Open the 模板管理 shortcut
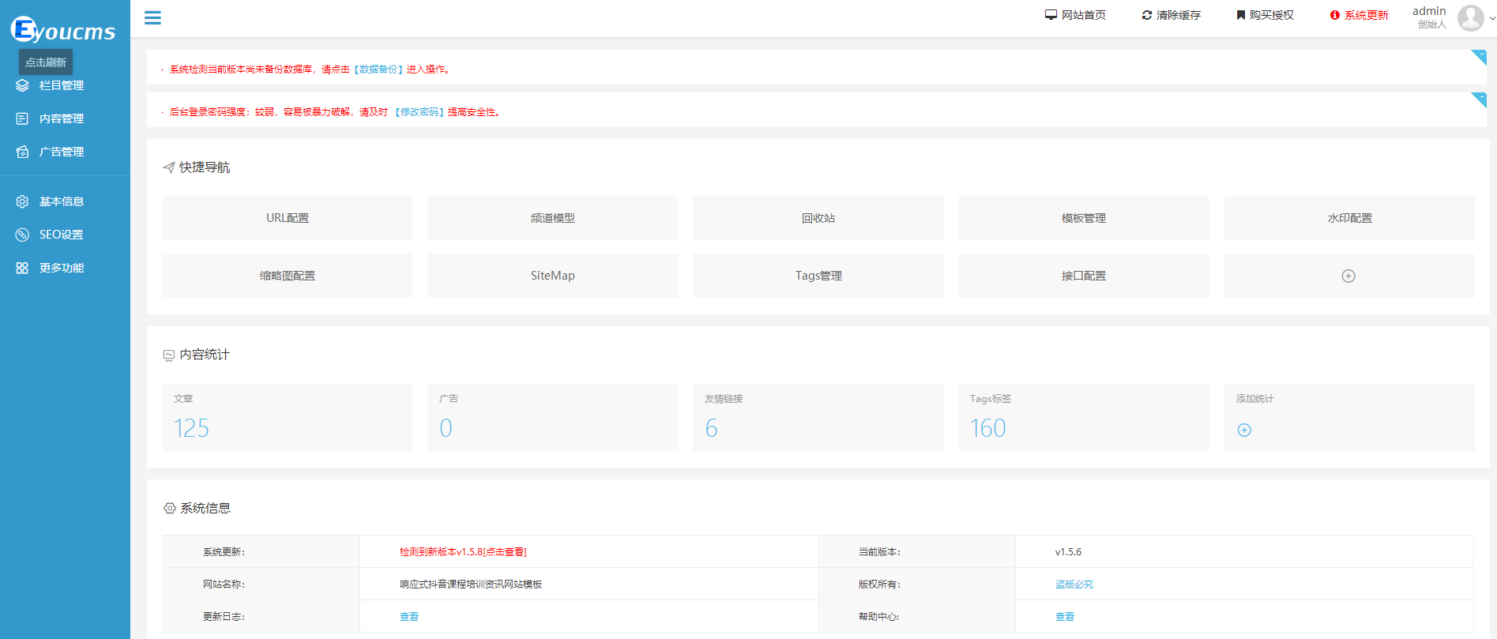This screenshot has width=1497, height=639. (x=1084, y=218)
